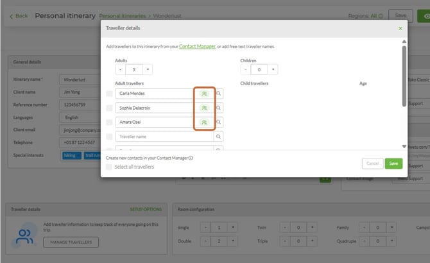Increase Children count with plus button
430x263 pixels.
273,69
